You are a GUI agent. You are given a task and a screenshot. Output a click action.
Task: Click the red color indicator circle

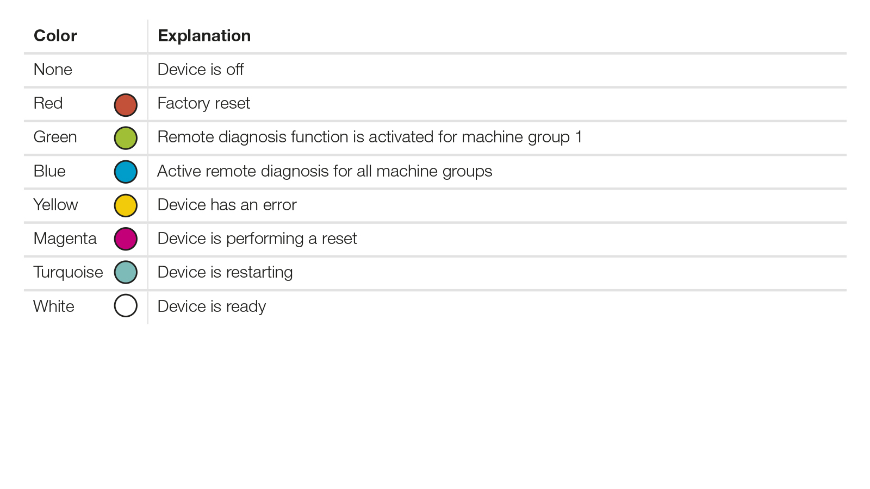click(x=126, y=105)
